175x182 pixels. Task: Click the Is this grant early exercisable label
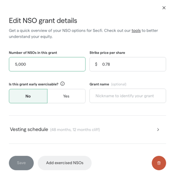click(x=34, y=84)
